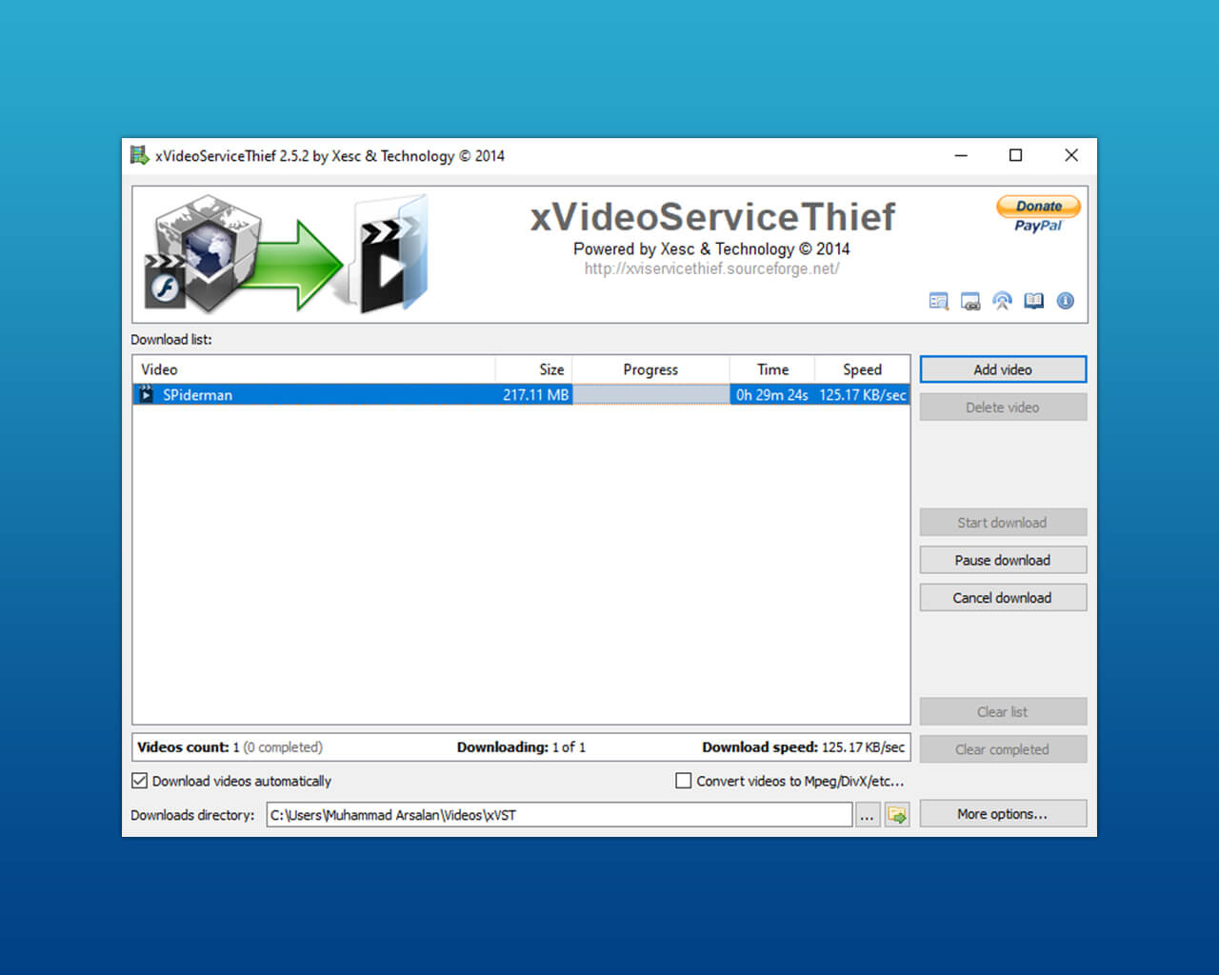
Task: Enable Convert videos to Mpeg/DivX checkbox
Action: pos(683,781)
